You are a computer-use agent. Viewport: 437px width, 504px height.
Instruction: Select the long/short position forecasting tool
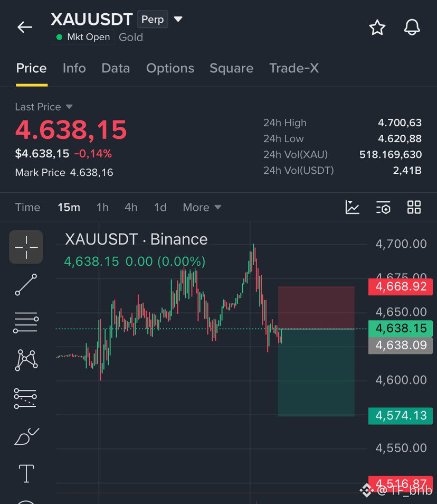[25, 398]
